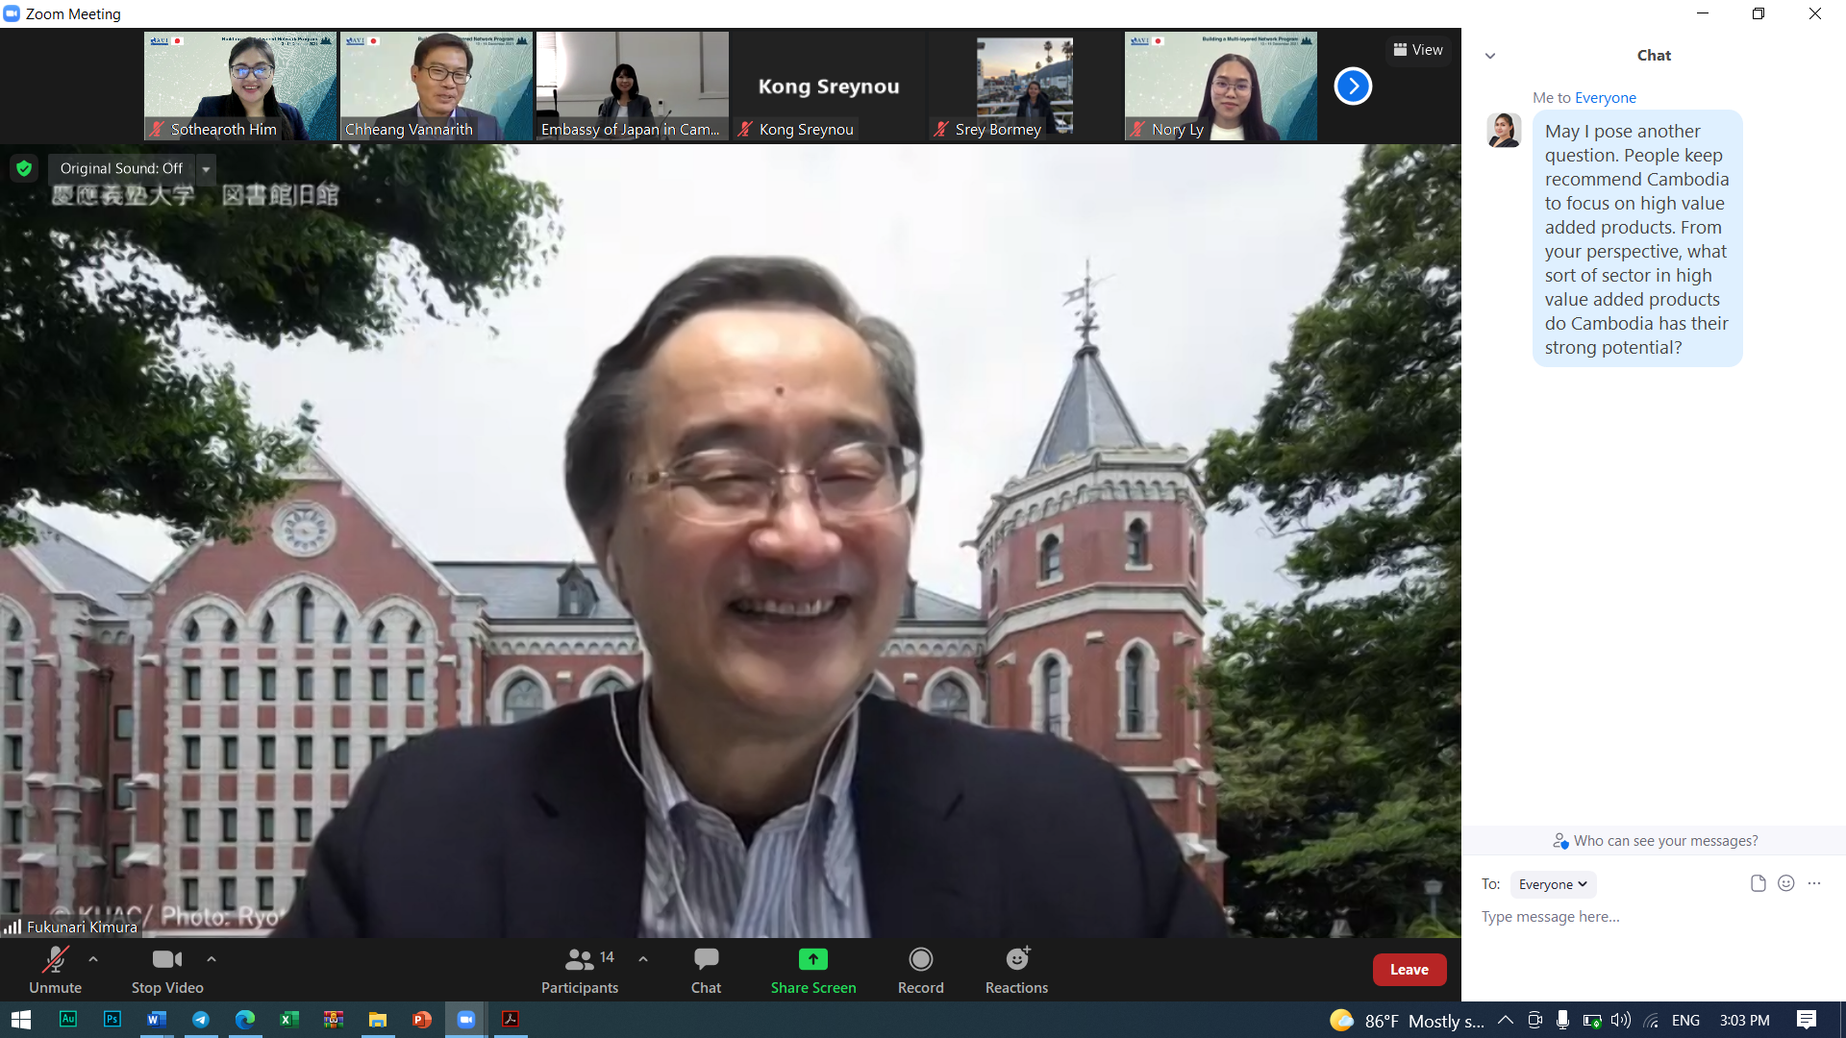Image resolution: width=1846 pixels, height=1038 pixels.
Task: Open the View layout menu
Action: click(1418, 50)
